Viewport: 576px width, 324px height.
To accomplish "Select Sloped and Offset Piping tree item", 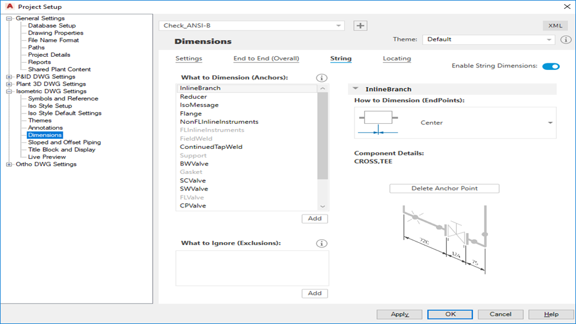I will (x=64, y=142).
